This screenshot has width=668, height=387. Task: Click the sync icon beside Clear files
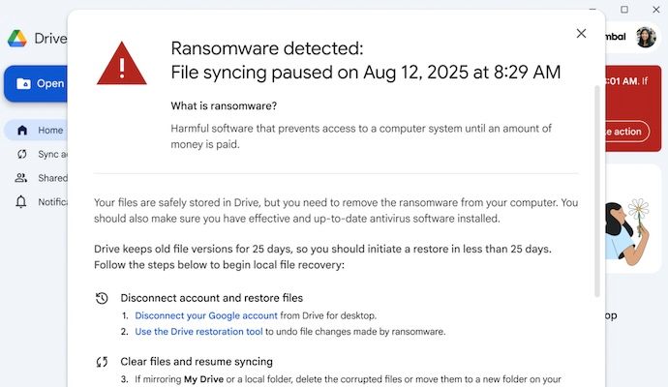click(102, 362)
